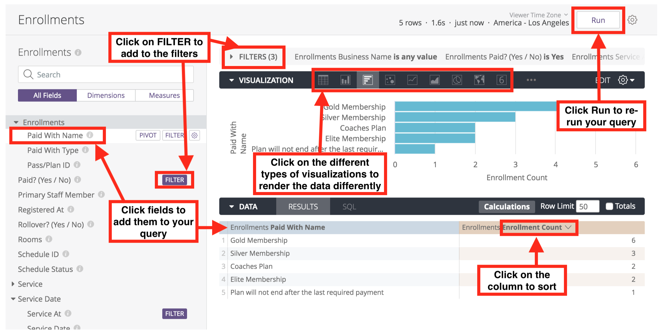Image resolution: width=659 pixels, height=332 pixels.
Task: Click the Run button
Action: click(x=598, y=20)
